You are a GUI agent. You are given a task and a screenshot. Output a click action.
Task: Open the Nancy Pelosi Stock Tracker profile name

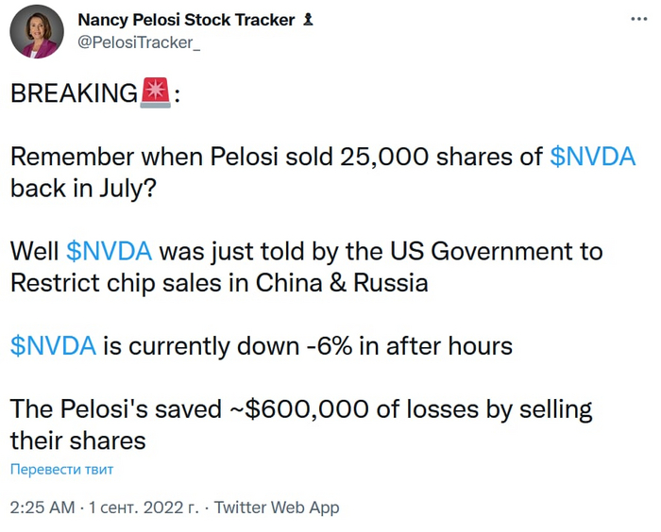point(185,20)
